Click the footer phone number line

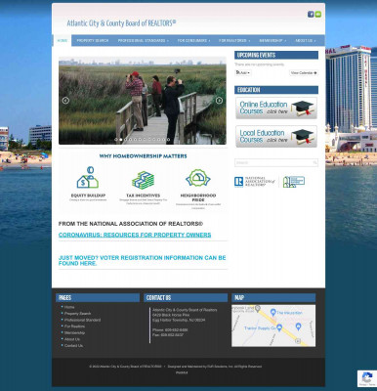170,329
